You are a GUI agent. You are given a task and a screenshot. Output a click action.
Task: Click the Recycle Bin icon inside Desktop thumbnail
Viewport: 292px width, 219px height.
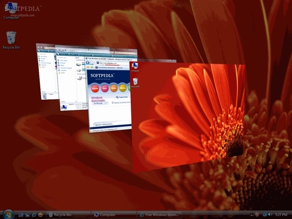point(135,82)
